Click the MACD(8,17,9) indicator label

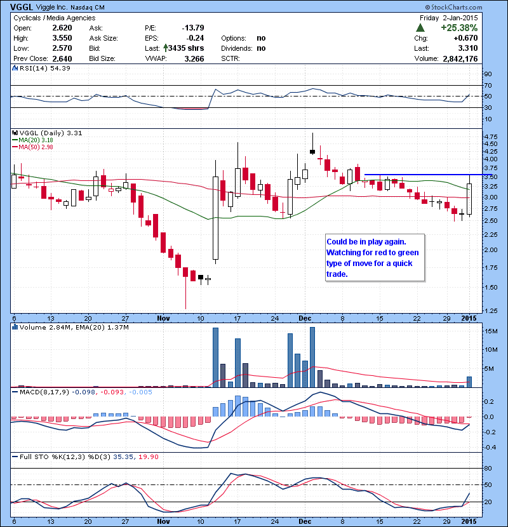[x=44, y=392]
